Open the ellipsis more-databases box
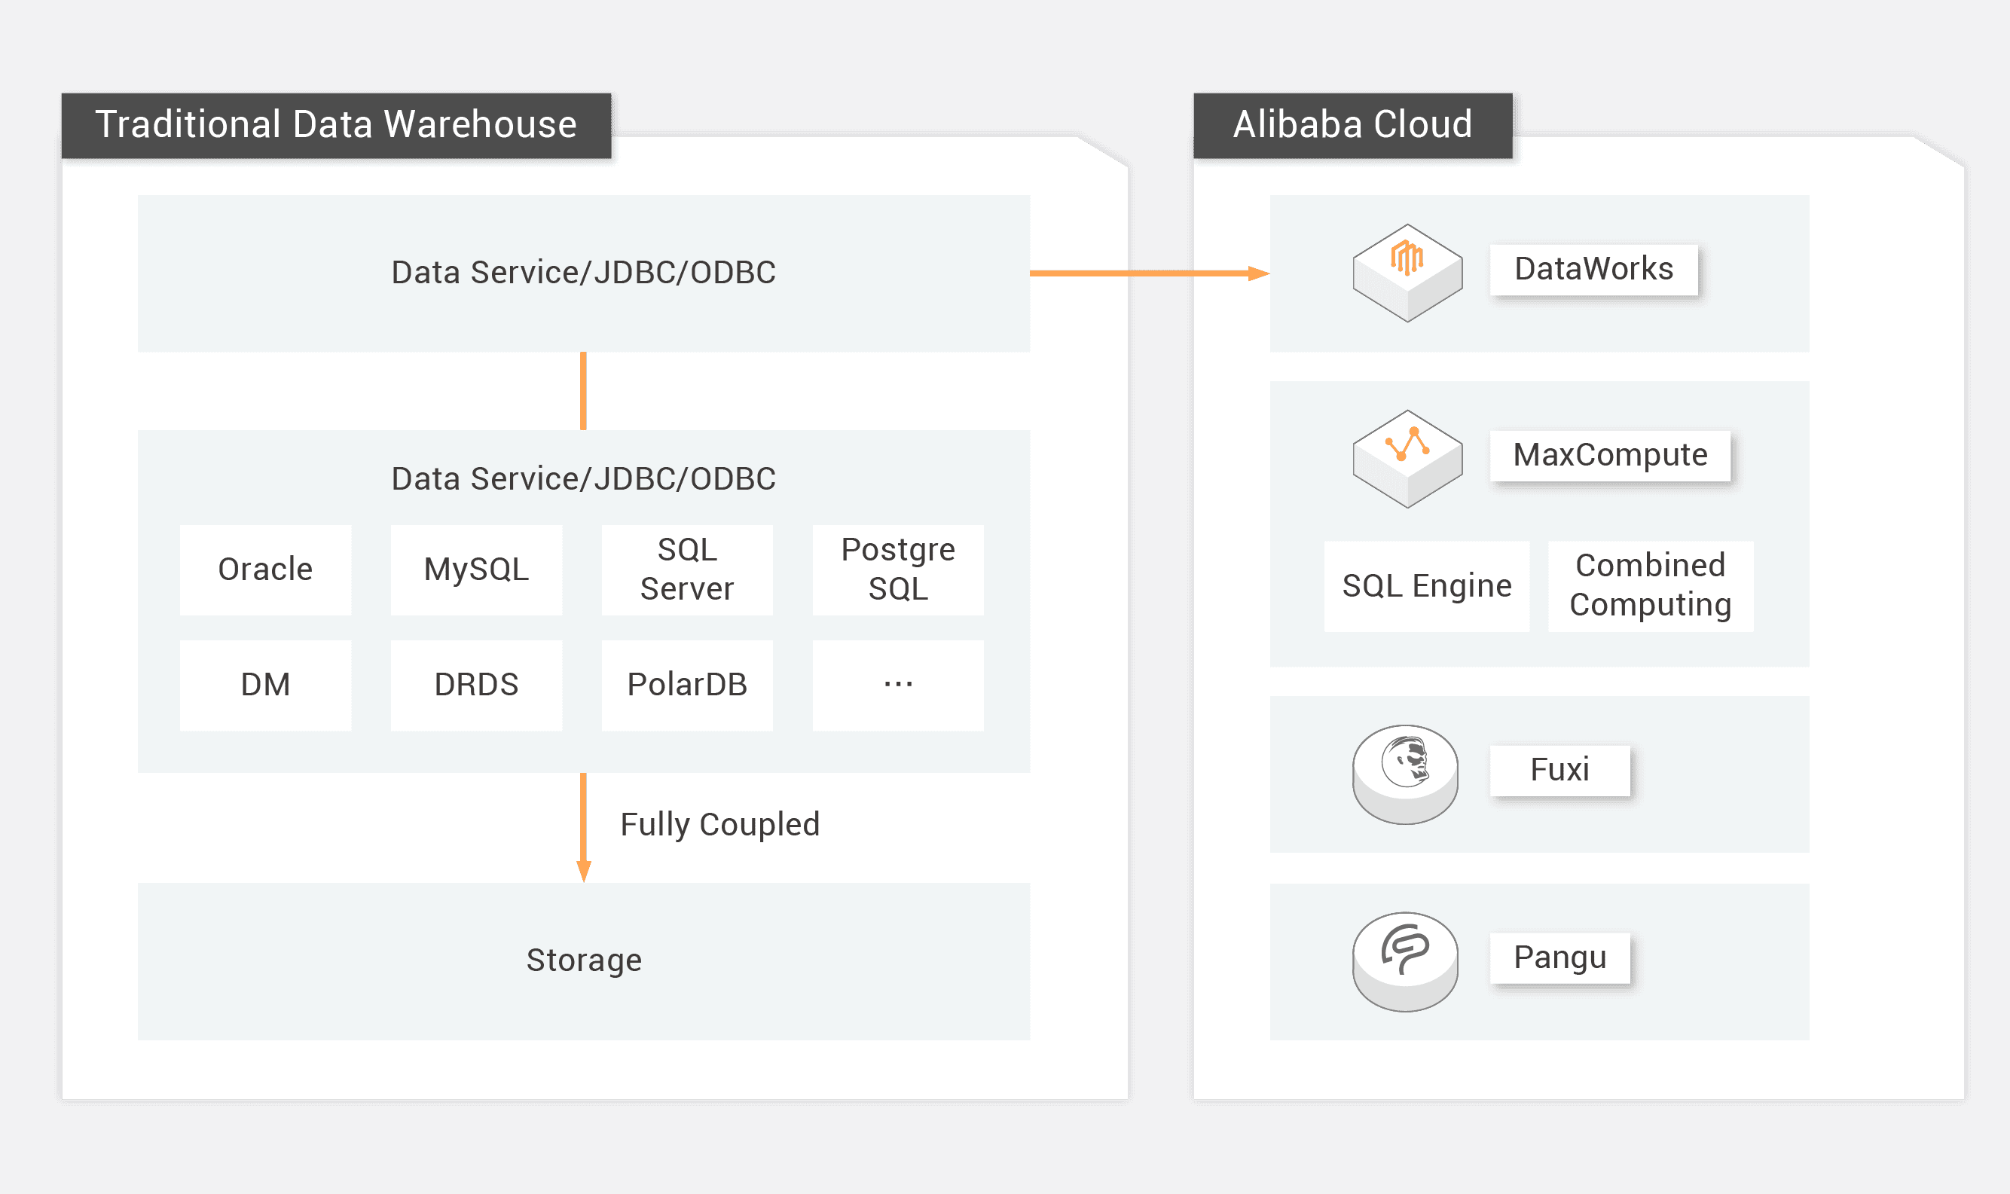 [898, 685]
